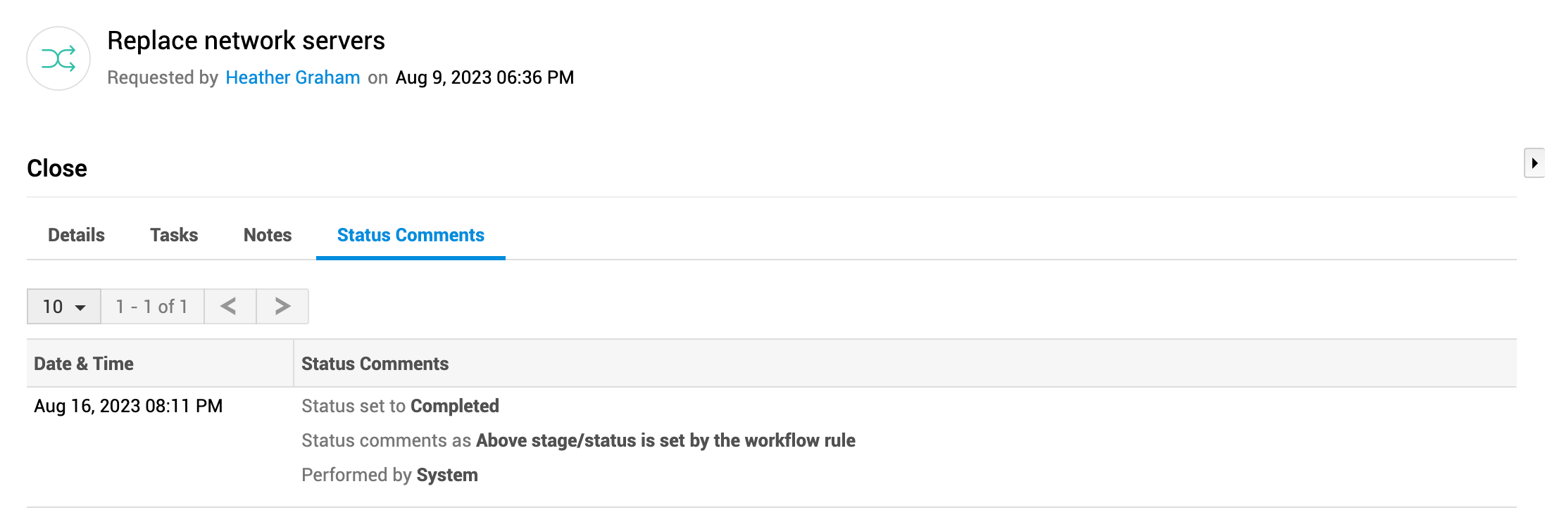Select the Status Comments tab
Viewport: 1545px width, 529px height.
pos(411,235)
